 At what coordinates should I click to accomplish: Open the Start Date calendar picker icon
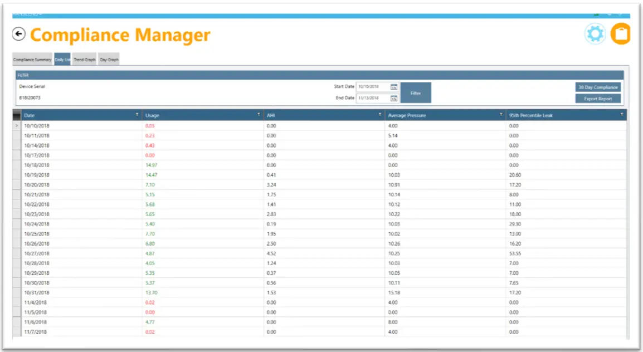point(394,87)
